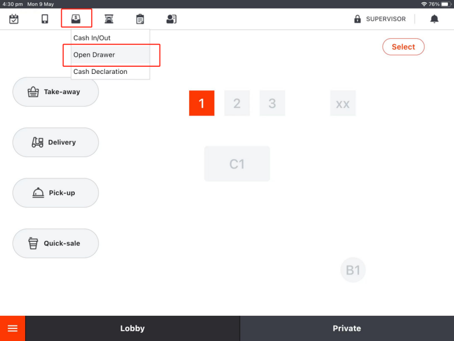Open the cash drawer icon menu
This screenshot has width=454, height=341.
(76, 19)
